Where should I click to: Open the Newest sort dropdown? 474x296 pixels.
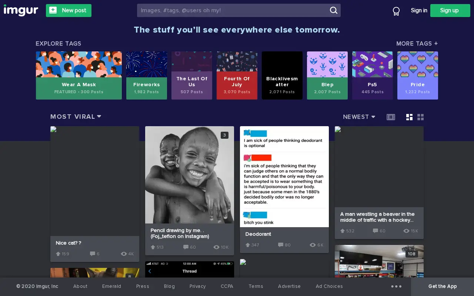[x=359, y=117]
